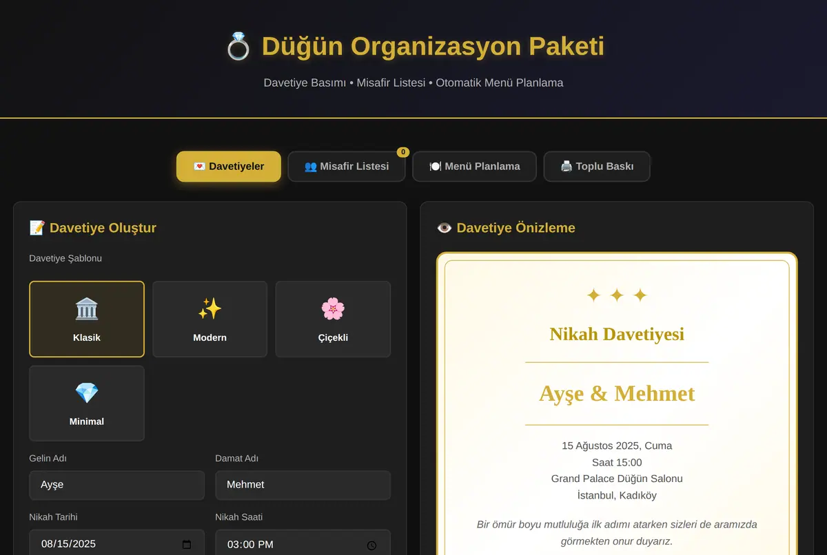
Task: Open the clock picker icon in time field
Action: pos(372,545)
